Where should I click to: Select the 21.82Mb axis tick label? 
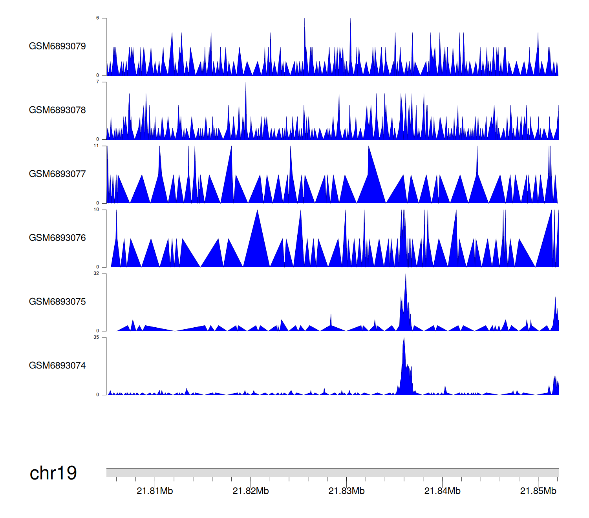click(x=251, y=491)
